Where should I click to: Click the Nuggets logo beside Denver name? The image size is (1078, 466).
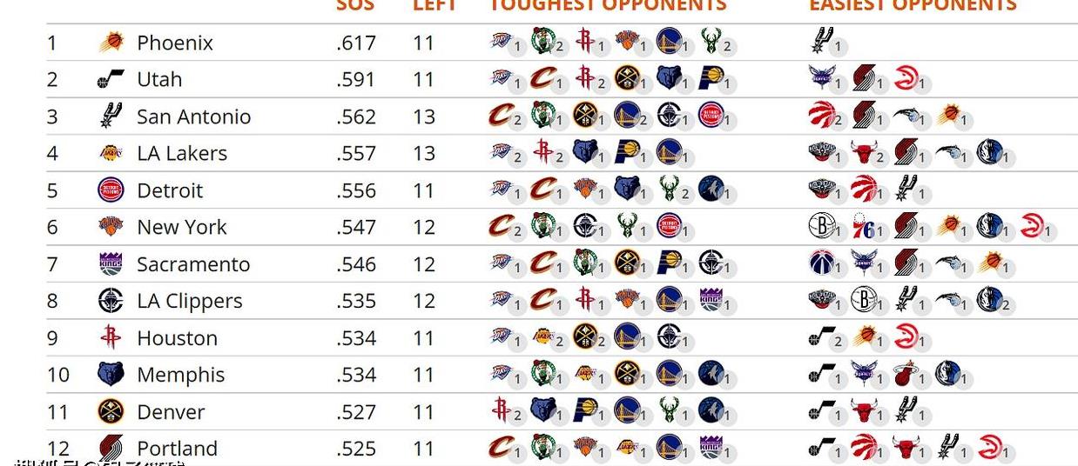click(x=111, y=411)
